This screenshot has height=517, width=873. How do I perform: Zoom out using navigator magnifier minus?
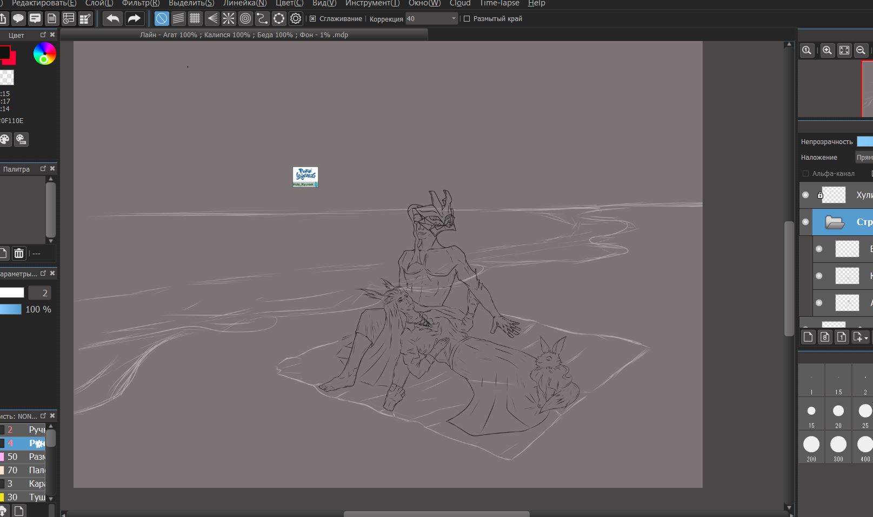(861, 50)
